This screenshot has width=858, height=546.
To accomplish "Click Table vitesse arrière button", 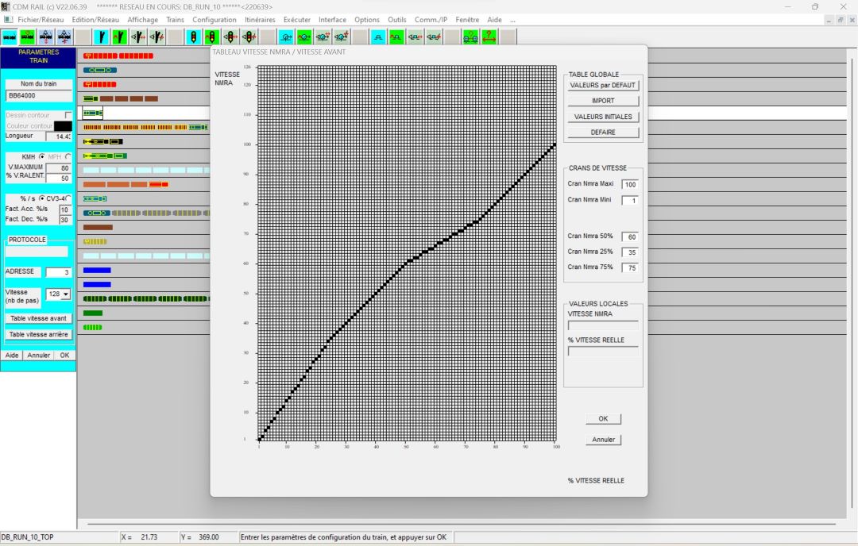I will click(38, 334).
